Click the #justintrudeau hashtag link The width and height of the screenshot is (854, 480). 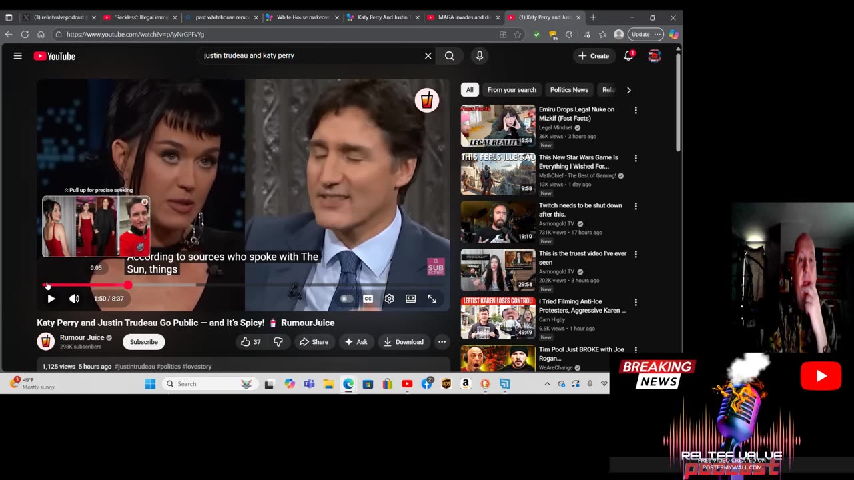click(135, 367)
